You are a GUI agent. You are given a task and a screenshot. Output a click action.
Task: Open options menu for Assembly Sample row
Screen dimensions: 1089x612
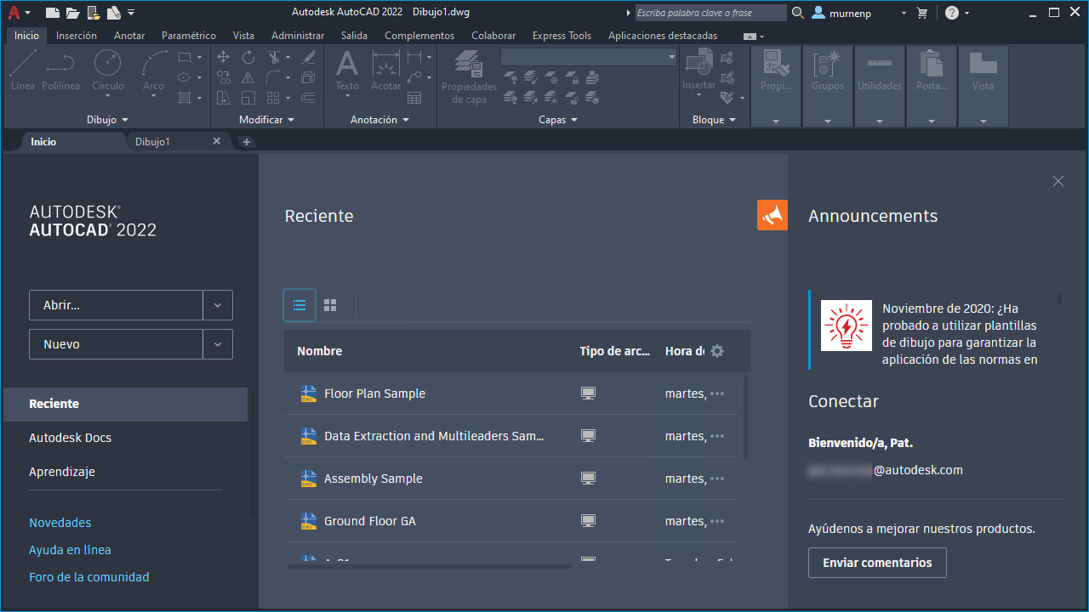[x=717, y=479]
